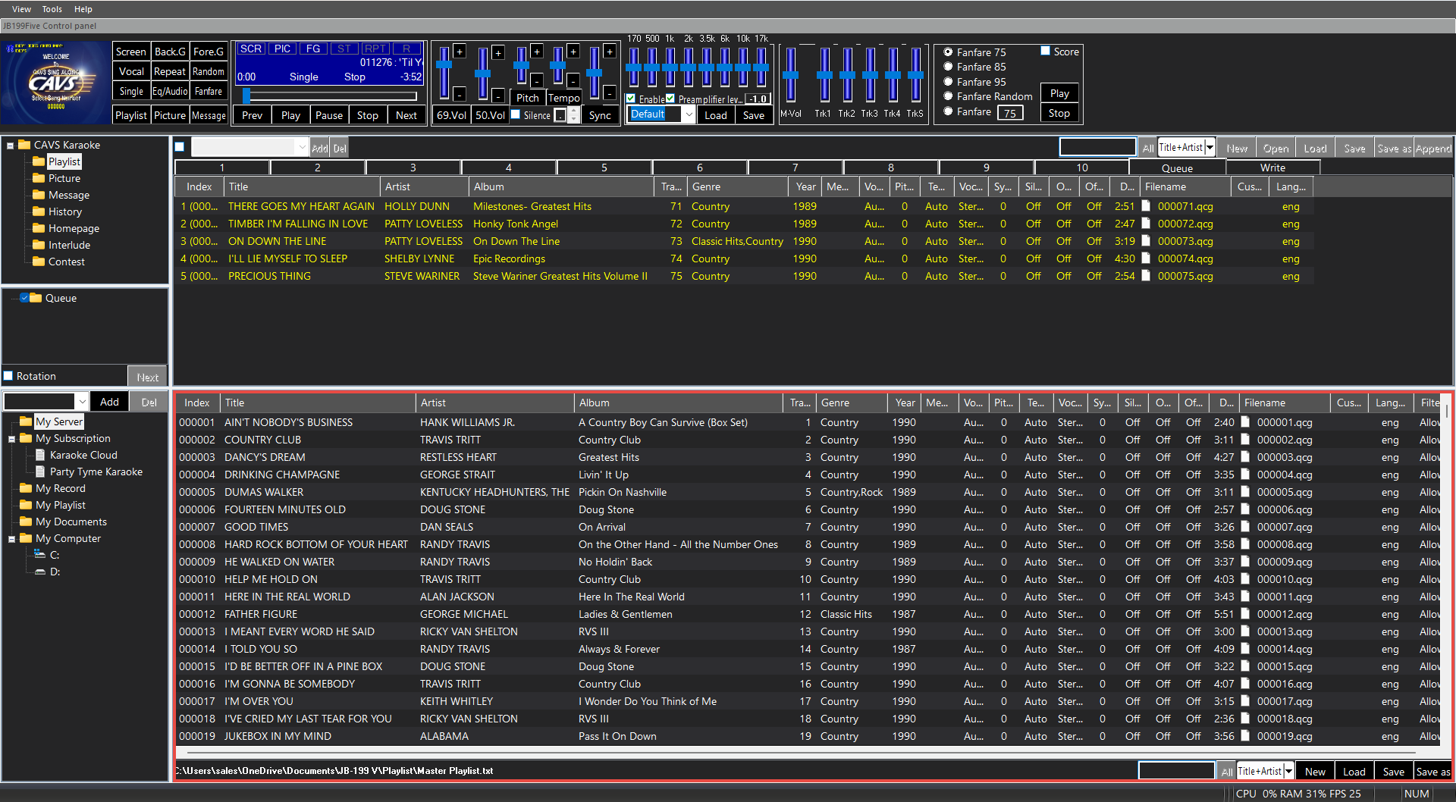
Task: Click the file icon beside 000010.qcg
Action: click(1245, 579)
